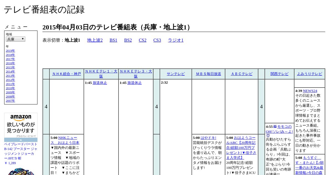Open the 2008年 archive link
The width and height of the screenshot is (333, 175).
pyautogui.click(x=10, y=96)
